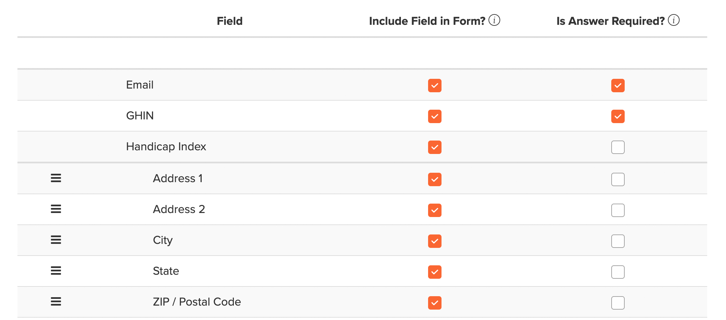This screenshot has width=726, height=320.
Task: Enable required answer for State
Action: pos(618,272)
